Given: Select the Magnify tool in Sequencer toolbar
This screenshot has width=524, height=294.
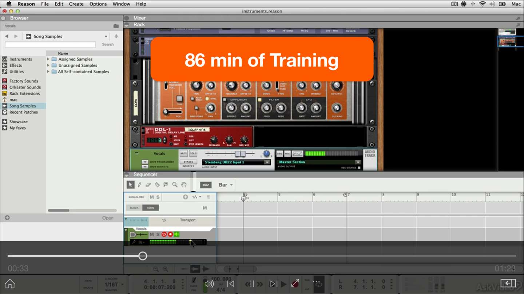Looking at the screenshot, I should click(175, 185).
